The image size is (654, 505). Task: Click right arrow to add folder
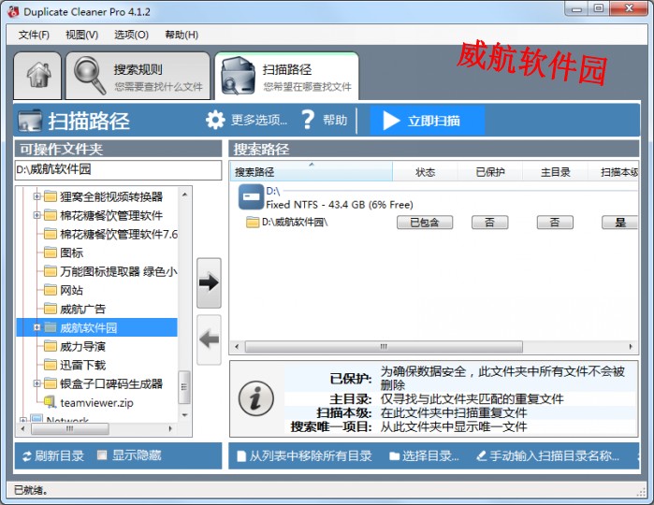click(x=209, y=282)
